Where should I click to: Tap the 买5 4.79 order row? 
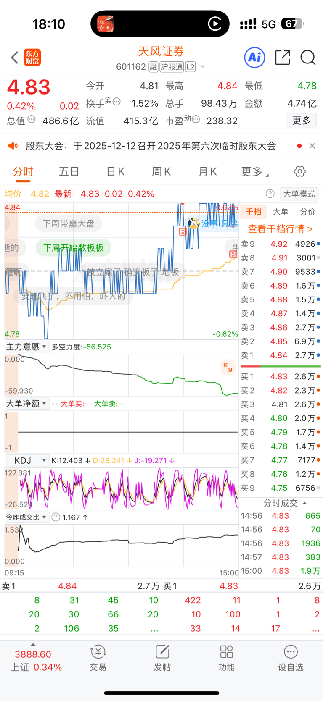click(280, 432)
